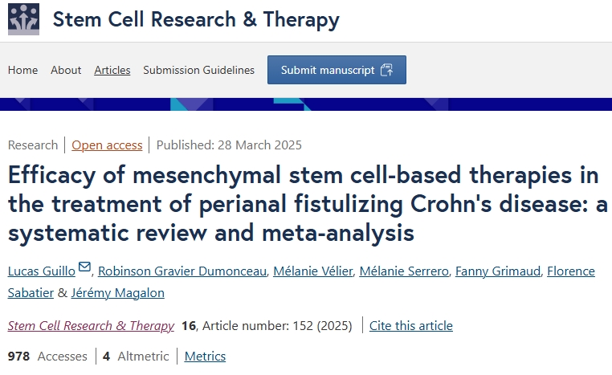Click the Stem Cell Research & Therapy title
The width and height of the screenshot is (612, 375).
click(x=196, y=19)
